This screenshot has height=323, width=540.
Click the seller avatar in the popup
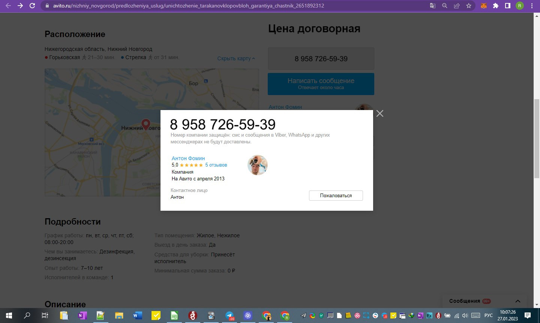point(258,165)
